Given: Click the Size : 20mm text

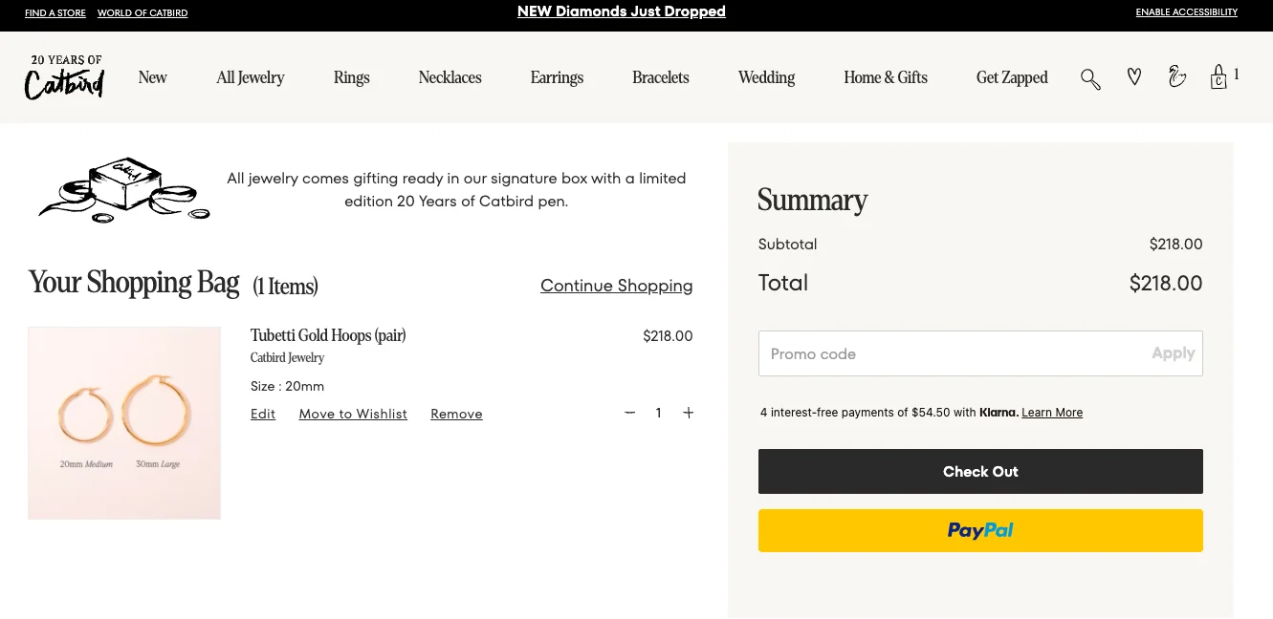Looking at the screenshot, I should coord(287,387).
